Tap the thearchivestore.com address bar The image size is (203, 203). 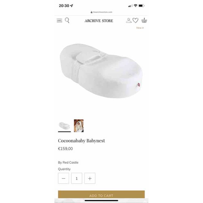[x=101, y=12]
